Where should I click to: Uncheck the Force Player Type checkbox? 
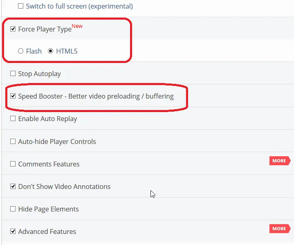(x=13, y=29)
